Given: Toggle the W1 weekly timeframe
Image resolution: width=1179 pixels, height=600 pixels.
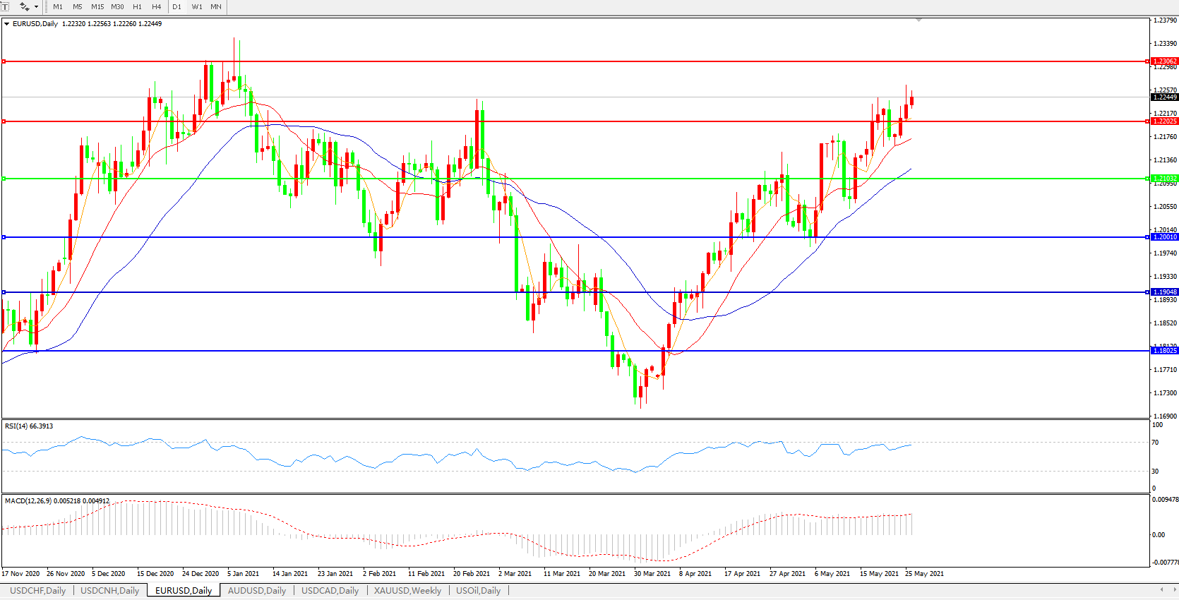Looking at the screenshot, I should pyautogui.click(x=197, y=7).
